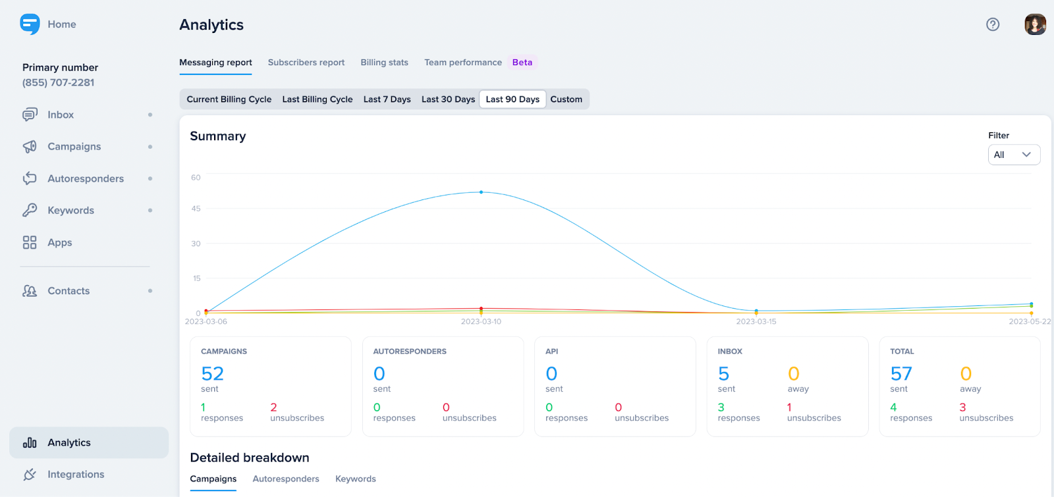Expand the Contacts sidebar submenu dot
The width and height of the screenshot is (1054, 497).
pos(150,291)
